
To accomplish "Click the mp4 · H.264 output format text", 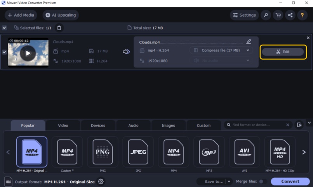I will (x=158, y=50).
